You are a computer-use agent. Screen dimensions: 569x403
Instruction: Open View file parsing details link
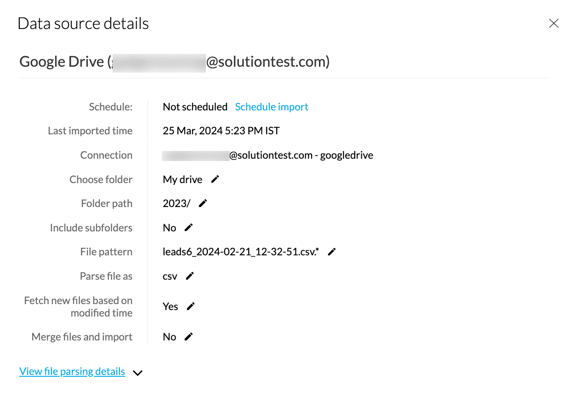click(72, 371)
